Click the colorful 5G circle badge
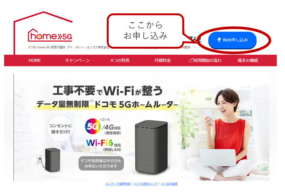Image resolution: width=285 pixels, height=192 pixels. [93, 126]
